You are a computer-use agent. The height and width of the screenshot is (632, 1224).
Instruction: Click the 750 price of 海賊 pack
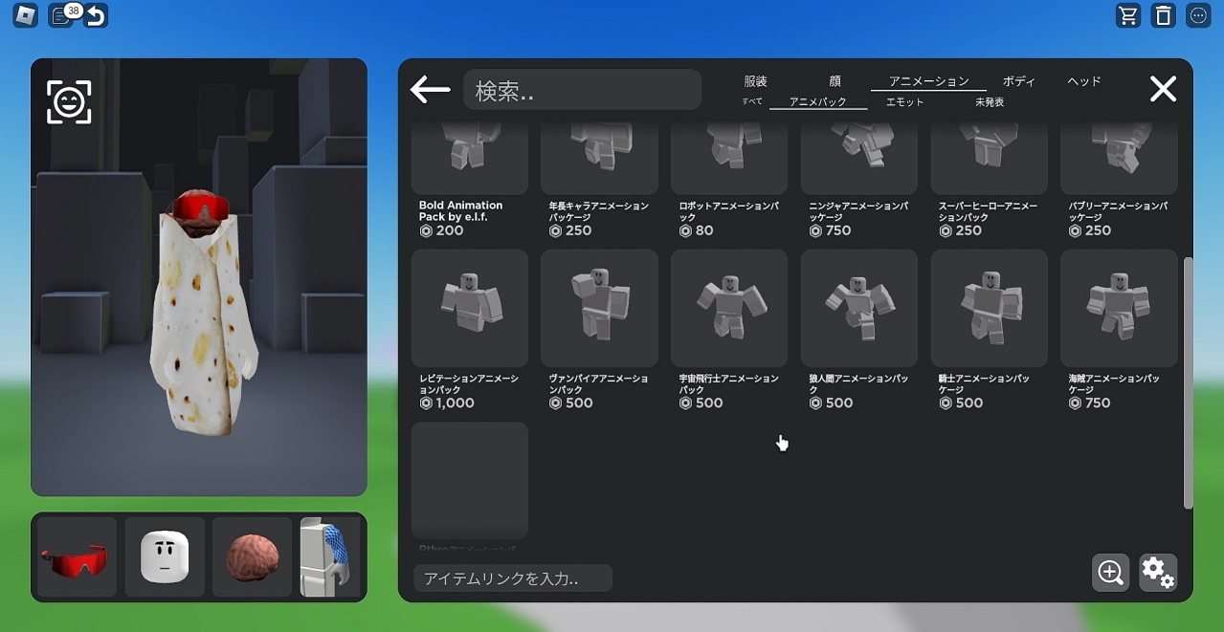1089,403
